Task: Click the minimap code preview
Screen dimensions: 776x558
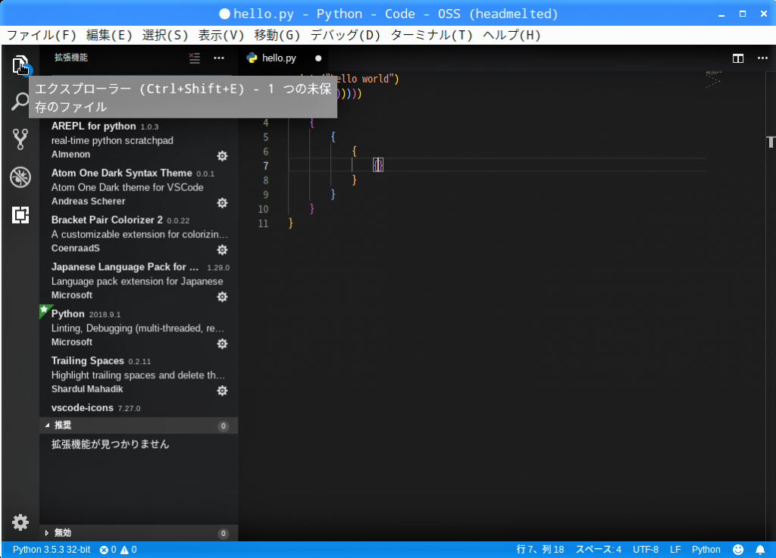Action: tap(713, 79)
